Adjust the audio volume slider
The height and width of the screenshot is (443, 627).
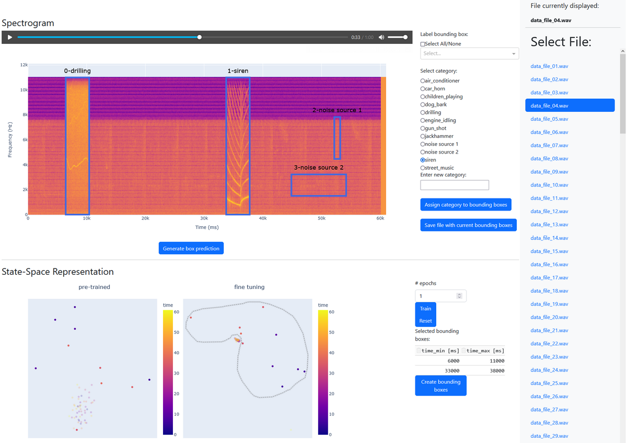point(398,37)
